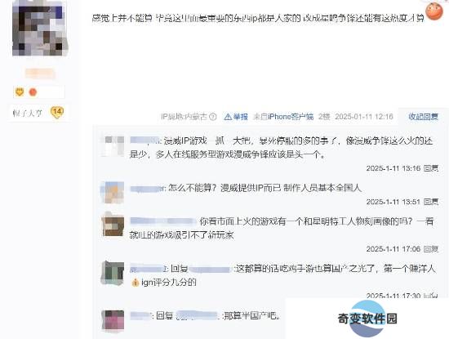449x339 pixels.
Task: Reply to the 13:51 comment
Action: click(431, 202)
